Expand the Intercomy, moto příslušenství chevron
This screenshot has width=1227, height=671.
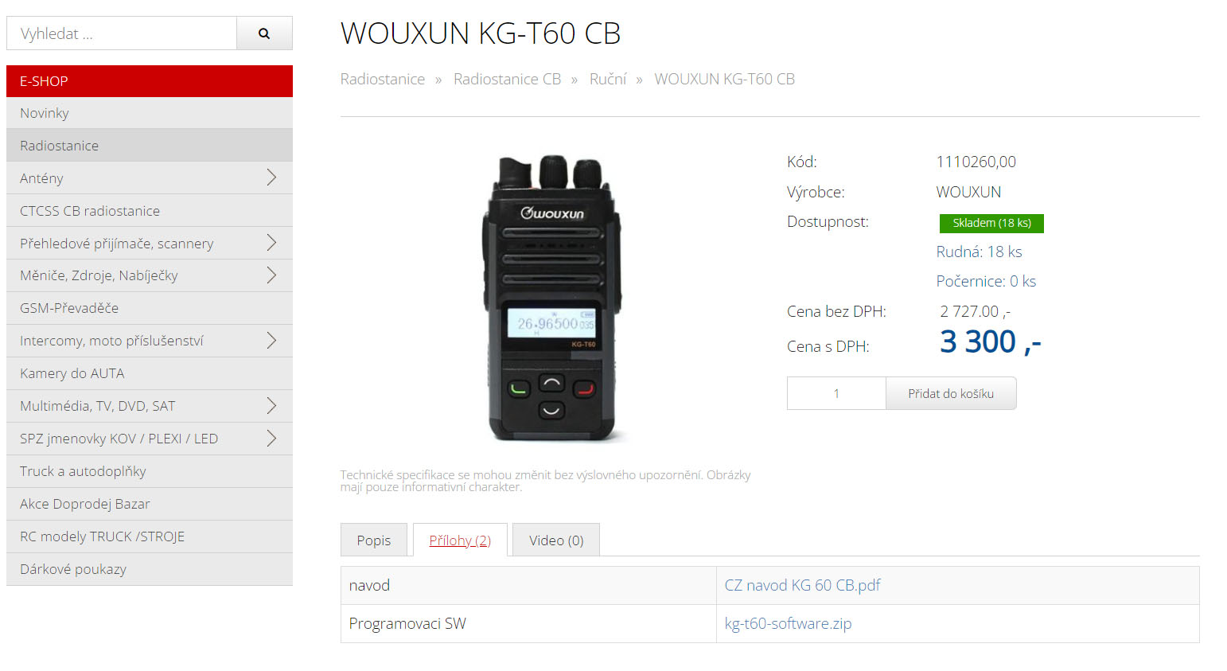coord(271,341)
